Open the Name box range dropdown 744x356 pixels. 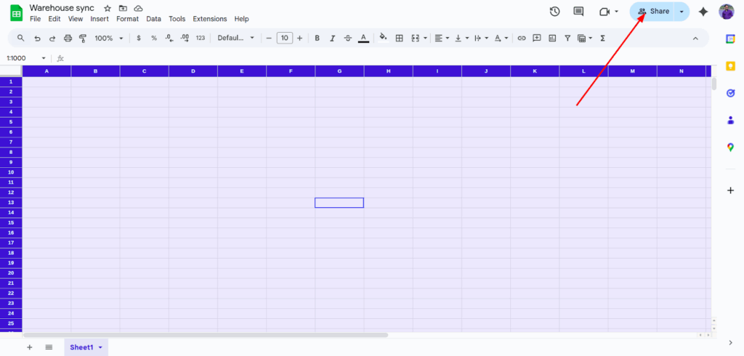click(x=44, y=58)
